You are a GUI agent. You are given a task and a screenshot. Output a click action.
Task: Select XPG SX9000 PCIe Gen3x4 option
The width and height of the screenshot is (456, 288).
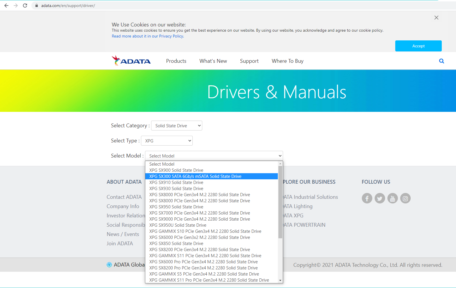(212, 219)
